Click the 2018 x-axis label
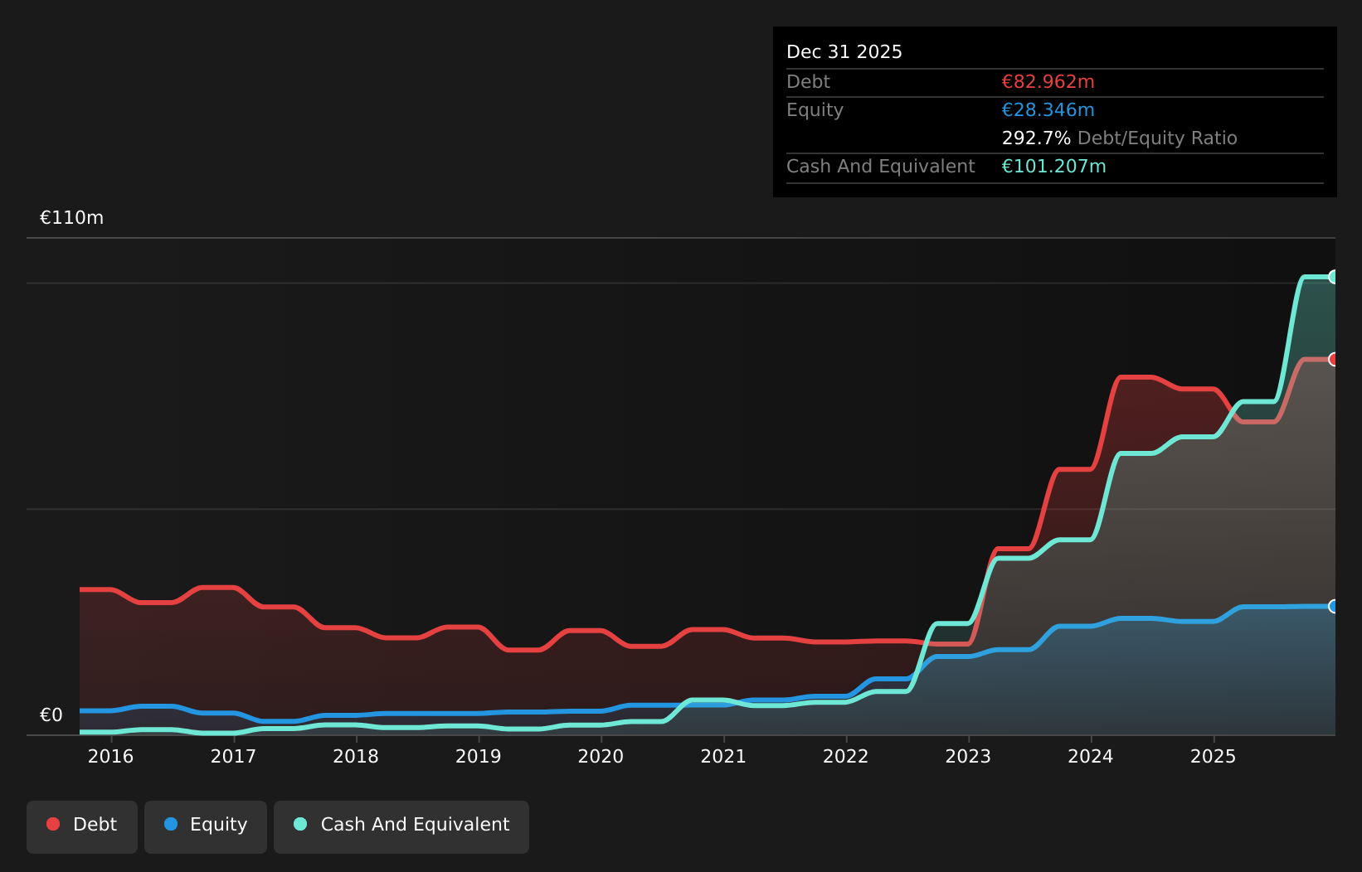Viewport: 1362px width, 872px height. pyautogui.click(x=356, y=756)
